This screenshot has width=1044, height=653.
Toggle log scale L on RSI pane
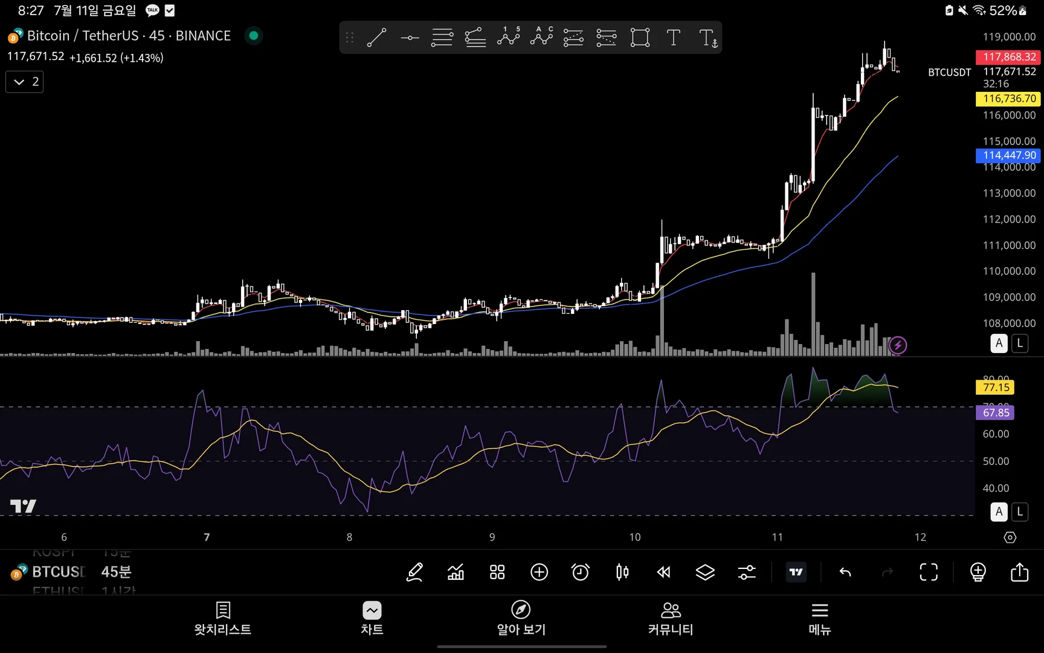pos(1020,512)
